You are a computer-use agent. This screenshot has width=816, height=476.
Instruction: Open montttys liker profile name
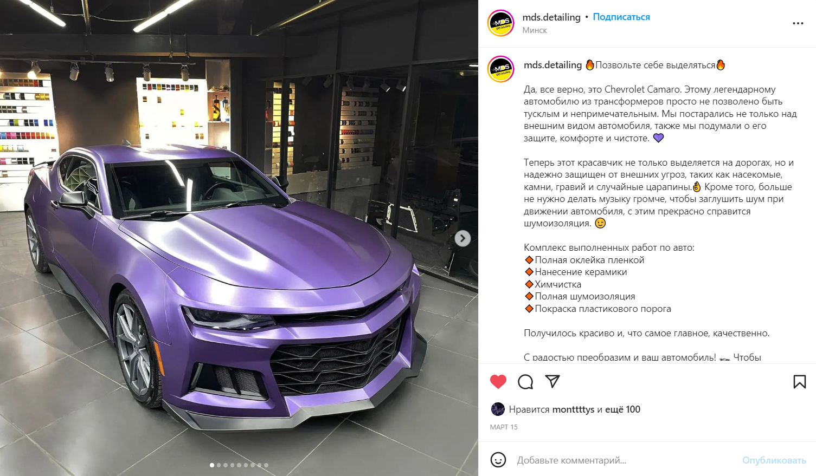point(573,409)
